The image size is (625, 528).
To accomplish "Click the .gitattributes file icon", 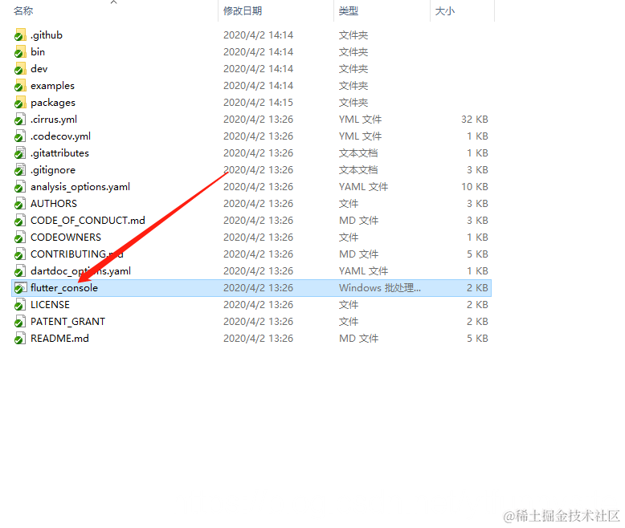I will (x=20, y=153).
